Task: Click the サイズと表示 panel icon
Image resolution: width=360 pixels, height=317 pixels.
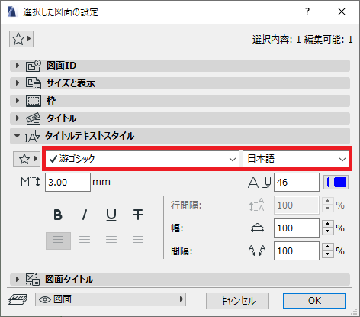Action: (33, 83)
